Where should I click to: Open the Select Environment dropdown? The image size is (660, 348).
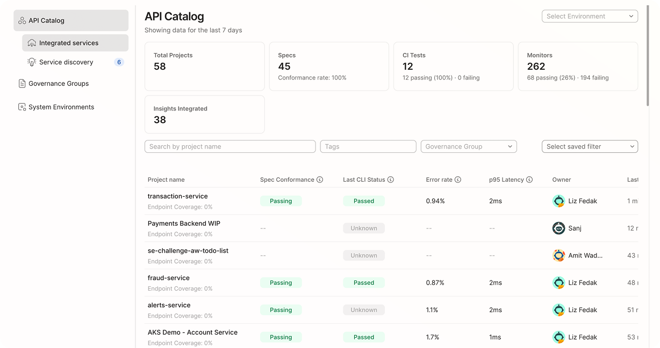[x=590, y=16]
